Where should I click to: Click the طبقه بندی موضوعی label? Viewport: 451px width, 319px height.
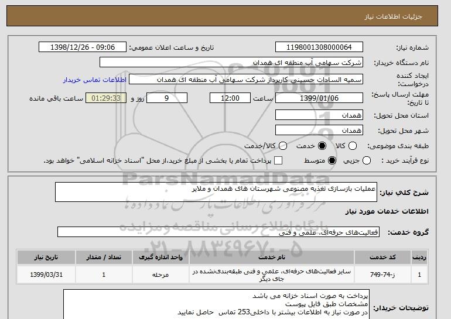tap(398, 146)
